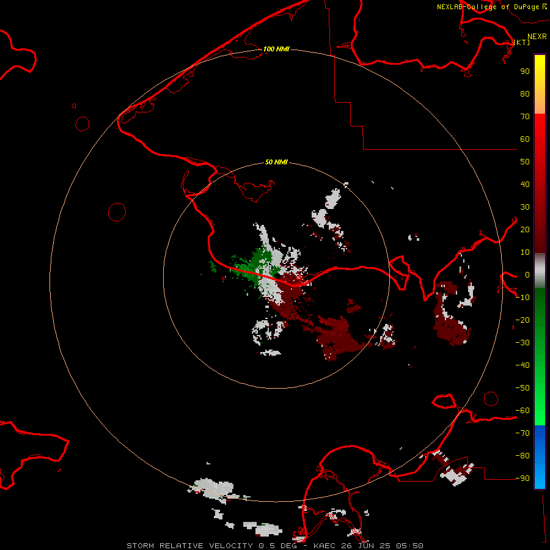
Task: Click the Storm Relative Velocity caption at bottom
Action: click(x=275, y=546)
